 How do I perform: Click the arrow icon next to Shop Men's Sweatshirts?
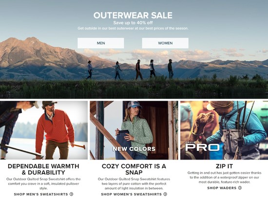(72, 194)
